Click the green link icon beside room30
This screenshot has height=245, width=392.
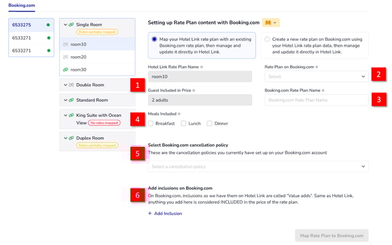coord(66,70)
